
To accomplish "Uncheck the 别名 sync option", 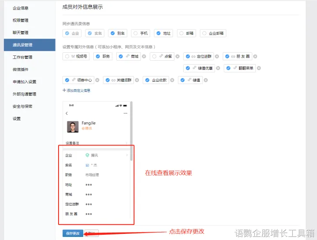I will point(113,33).
